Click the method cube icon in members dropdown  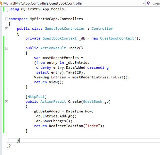point(149,3)
